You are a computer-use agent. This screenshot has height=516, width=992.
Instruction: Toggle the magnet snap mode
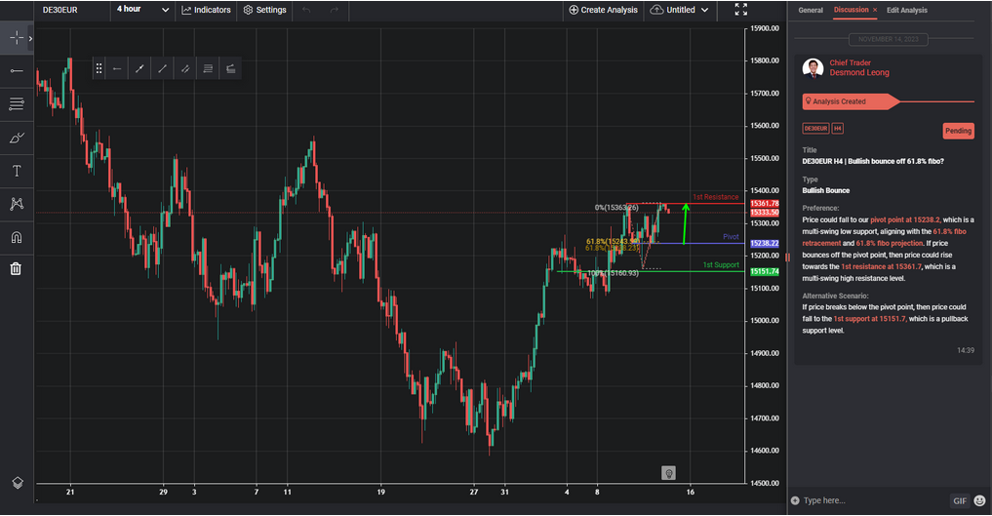[x=17, y=237]
